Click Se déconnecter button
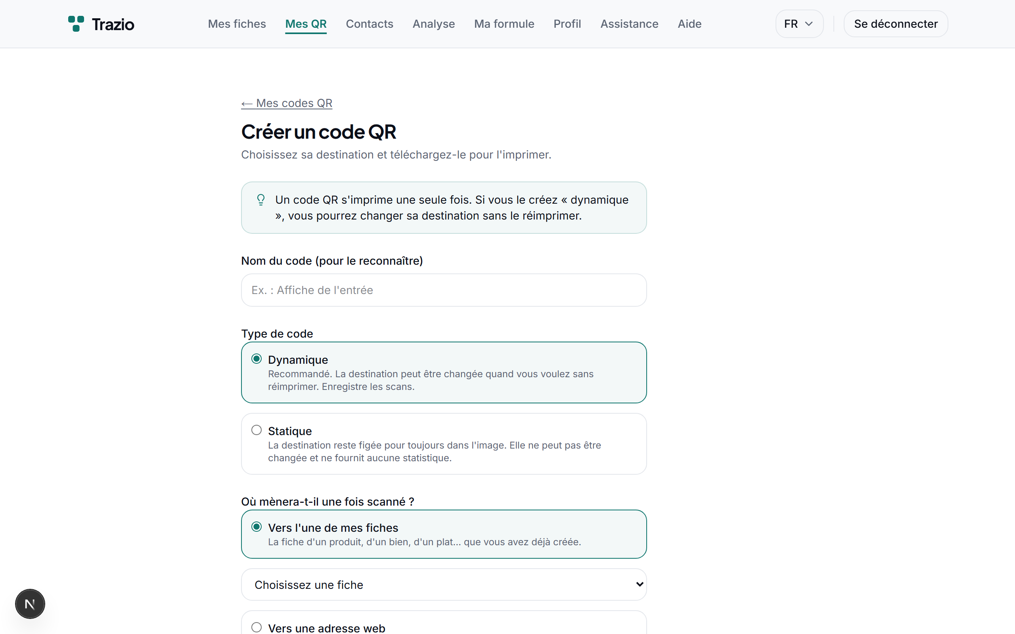Viewport: 1015px width, 634px height. pos(896,24)
